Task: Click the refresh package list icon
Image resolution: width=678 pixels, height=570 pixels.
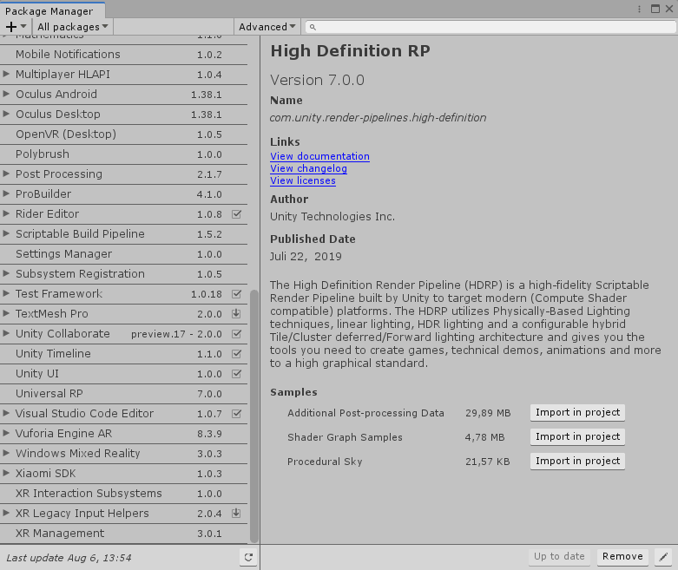Action: [x=248, y=558]
